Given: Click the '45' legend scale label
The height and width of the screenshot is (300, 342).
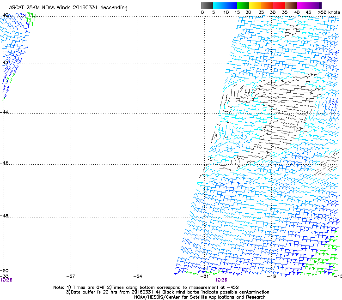Looking at the screenshot, I should coord(308,12).
